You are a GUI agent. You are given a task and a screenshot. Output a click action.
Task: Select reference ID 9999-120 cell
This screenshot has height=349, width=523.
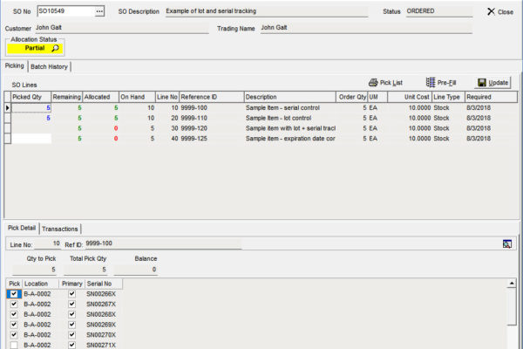212,128
